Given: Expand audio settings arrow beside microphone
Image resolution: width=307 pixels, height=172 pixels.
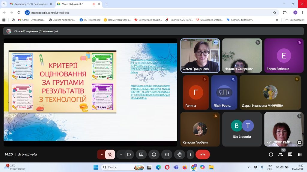Looking at the screenshot, I should click(102, 154).
